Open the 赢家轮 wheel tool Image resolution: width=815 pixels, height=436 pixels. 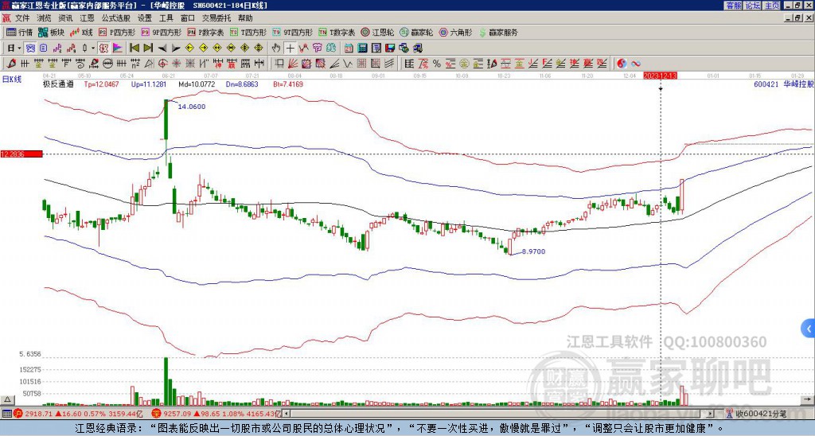(416, 32)
